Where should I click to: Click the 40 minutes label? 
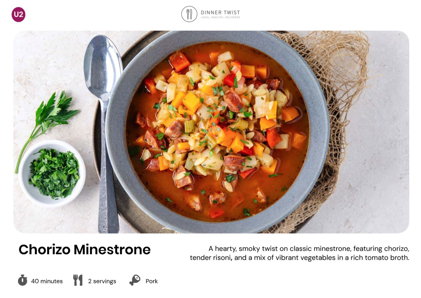[x=47, y=281]
